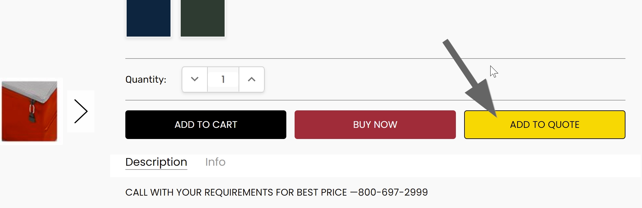Decrease quantity with the down chevron

tap(195, 79)
